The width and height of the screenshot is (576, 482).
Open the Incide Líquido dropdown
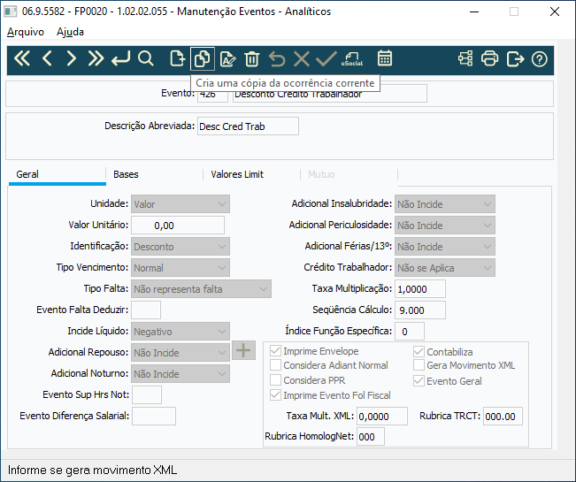(180, 332)
